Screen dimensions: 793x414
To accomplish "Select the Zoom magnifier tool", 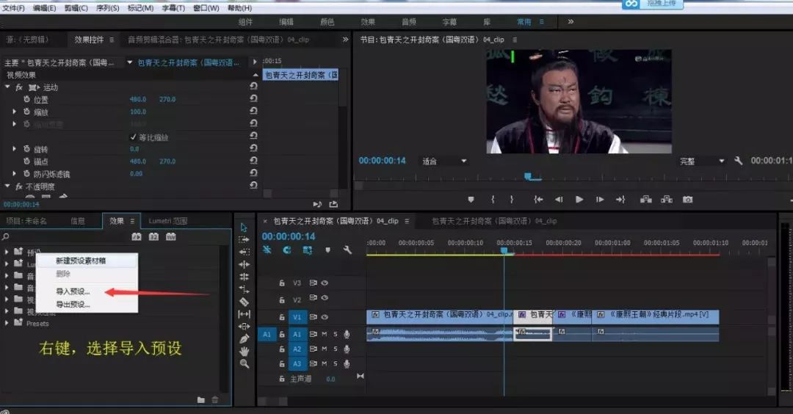I will [245, 363].
